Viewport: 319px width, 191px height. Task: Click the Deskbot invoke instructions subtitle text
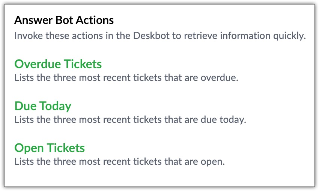coord(160,36)
